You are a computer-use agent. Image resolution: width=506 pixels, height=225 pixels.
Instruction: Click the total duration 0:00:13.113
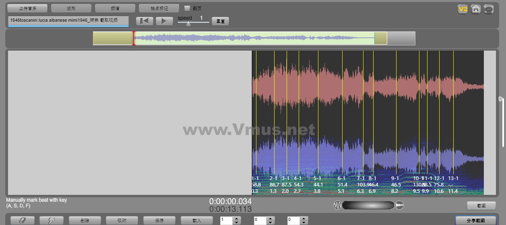click(230, 209)
